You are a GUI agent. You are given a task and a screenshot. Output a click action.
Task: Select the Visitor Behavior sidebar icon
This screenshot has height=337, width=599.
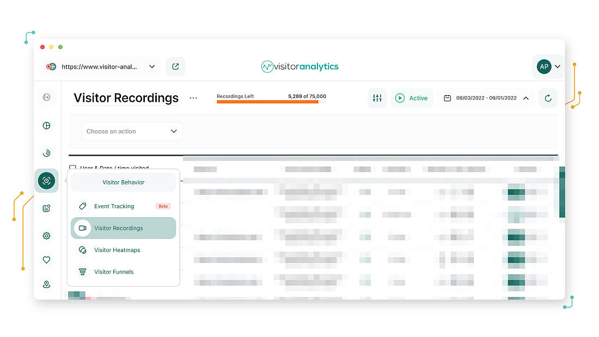(x=47, y=180)
